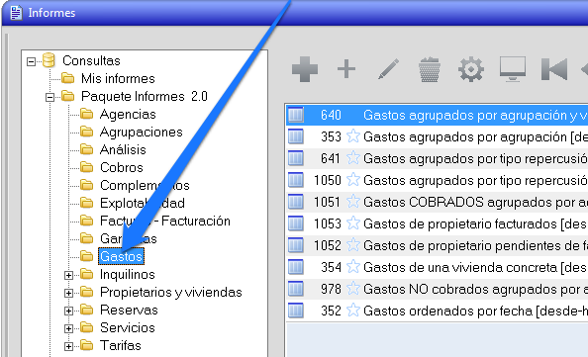588x357 pixels.
Task: Select the Servicios tree item
Action: pos(128,327)
